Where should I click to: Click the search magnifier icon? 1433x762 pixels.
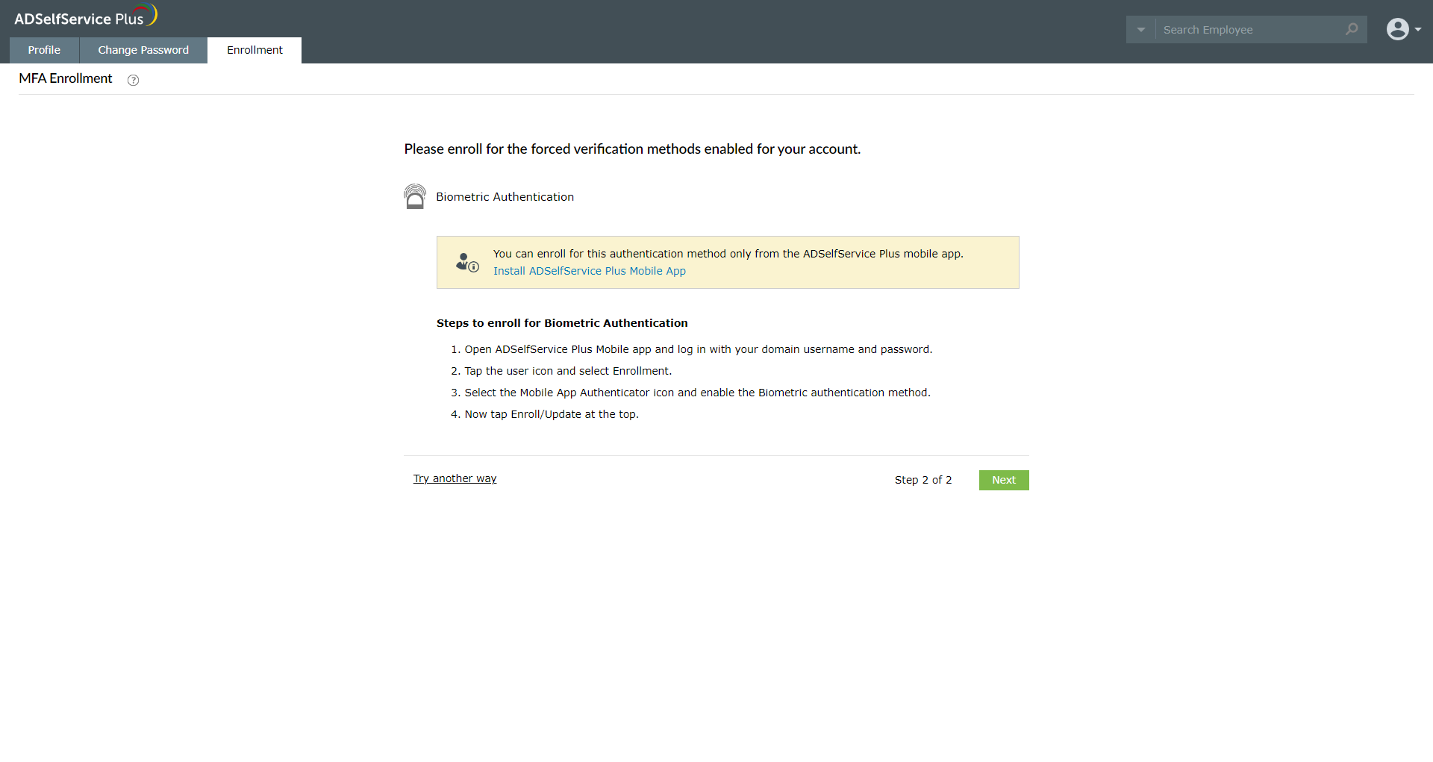1352,30
